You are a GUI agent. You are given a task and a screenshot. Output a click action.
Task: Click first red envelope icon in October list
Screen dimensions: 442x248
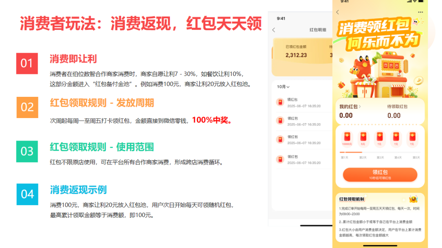point(280,102)
